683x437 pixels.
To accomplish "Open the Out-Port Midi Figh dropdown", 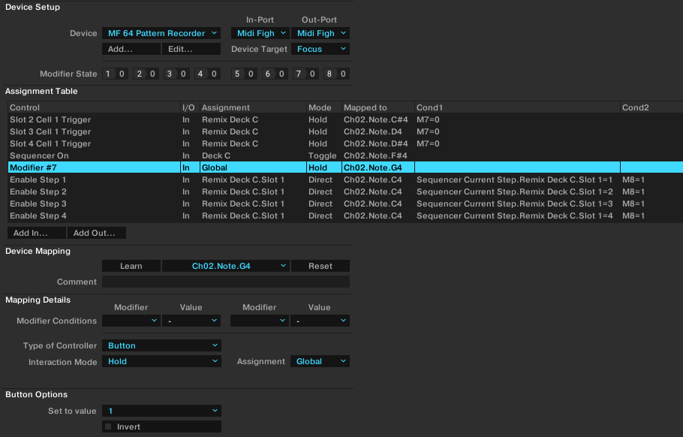I will click(x=320, y=33).
